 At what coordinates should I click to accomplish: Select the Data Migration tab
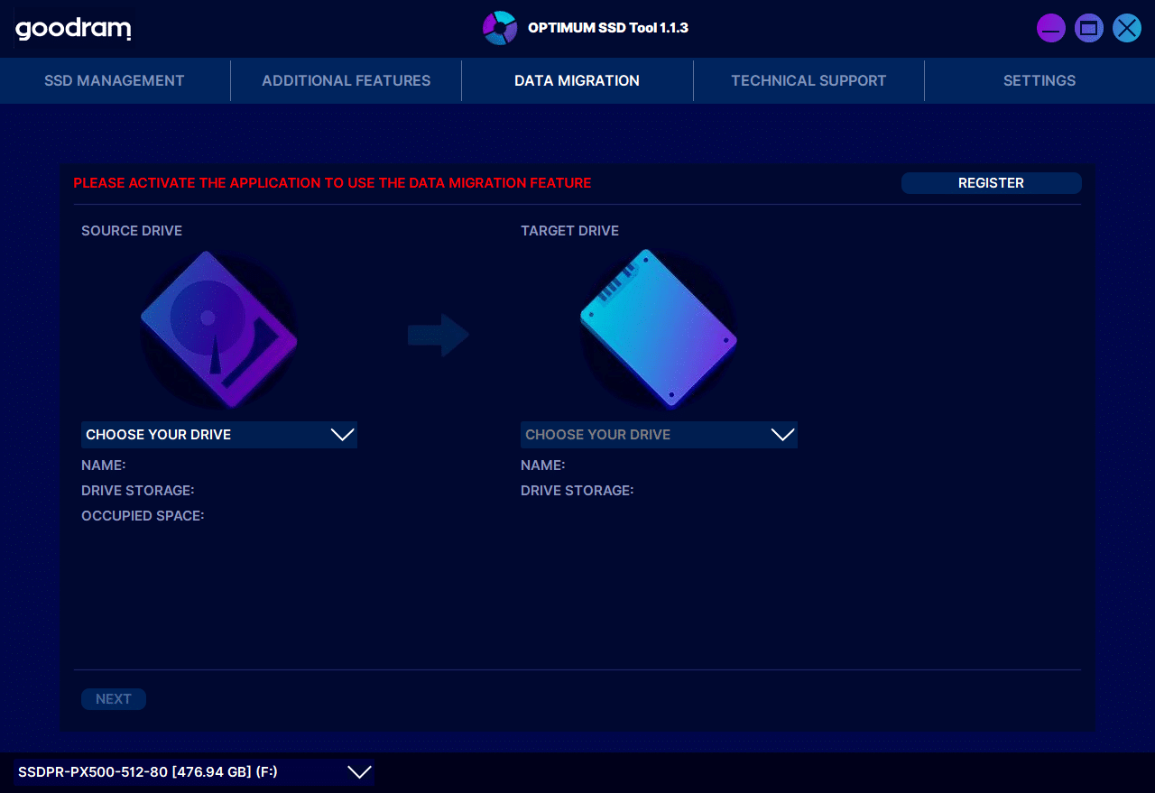coord(577,81)
